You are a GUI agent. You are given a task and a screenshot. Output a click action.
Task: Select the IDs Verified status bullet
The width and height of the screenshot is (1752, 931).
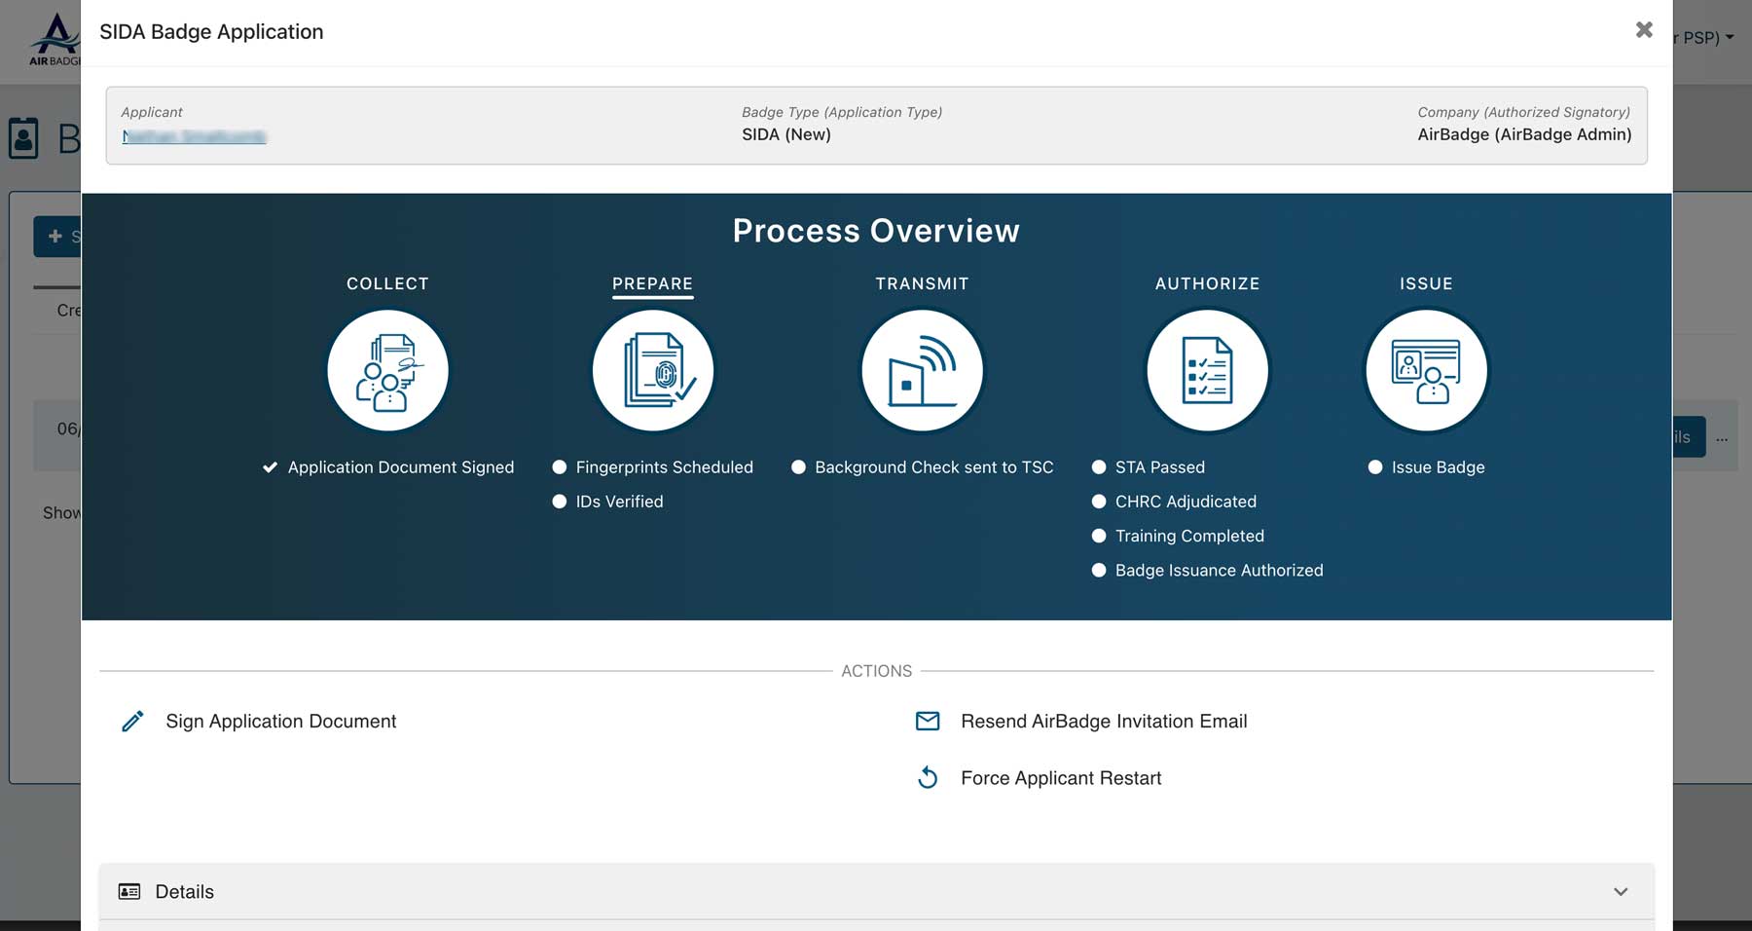point(560,502)
